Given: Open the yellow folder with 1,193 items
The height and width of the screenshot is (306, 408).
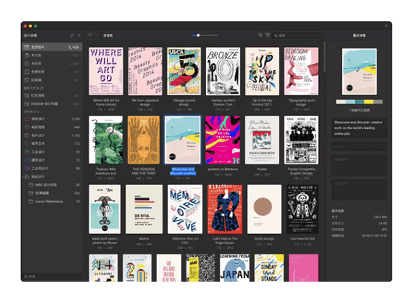Looking at the screenshot, I should tap(52, 135).
